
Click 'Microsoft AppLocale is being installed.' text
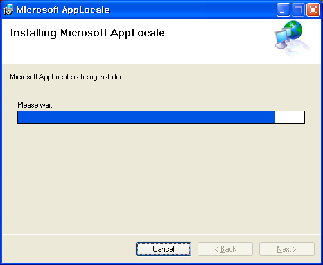(67, 77)
